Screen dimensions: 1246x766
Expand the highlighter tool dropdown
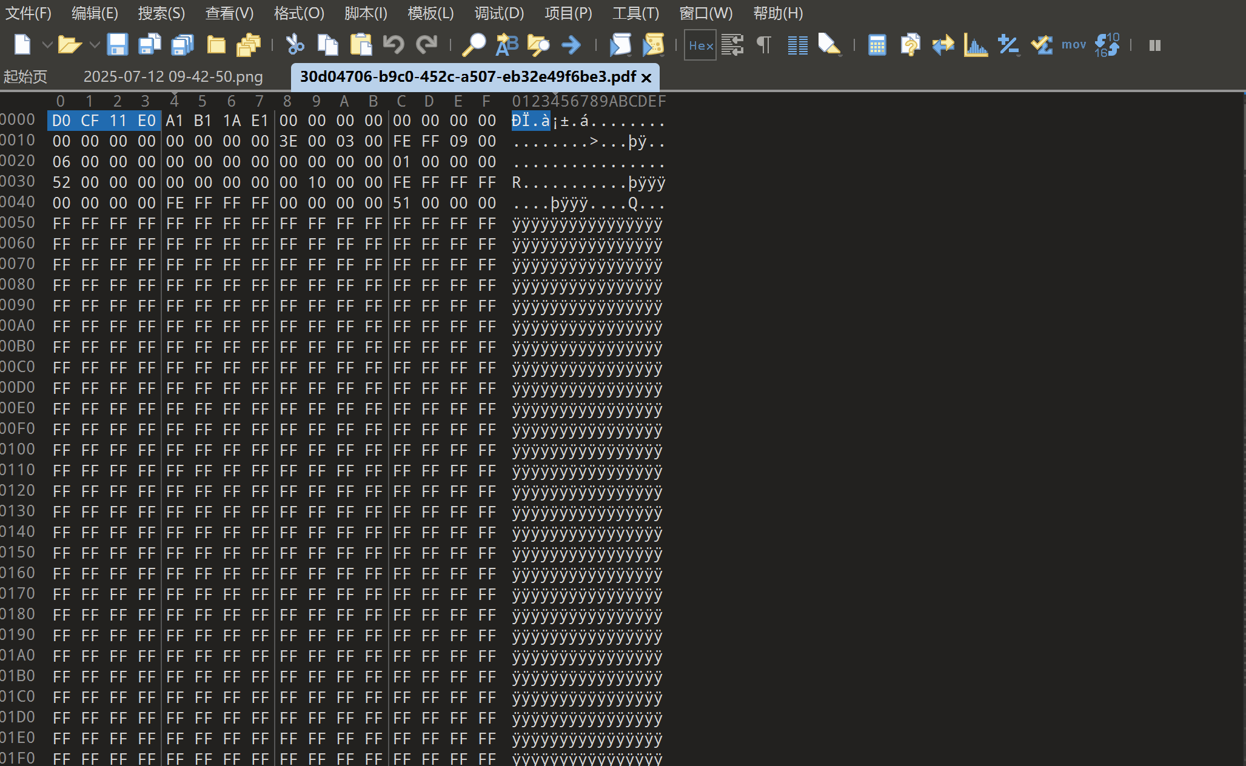(839, 56)
